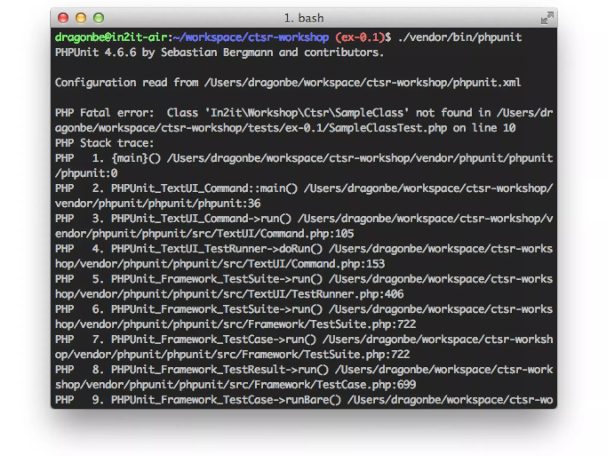This screenshot has width=608, height=456.
Task: Click the green zoom window button
Action: (x=99, y=18)
